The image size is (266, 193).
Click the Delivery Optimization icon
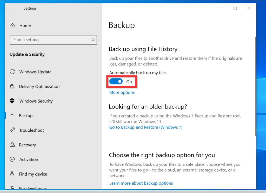12,86
